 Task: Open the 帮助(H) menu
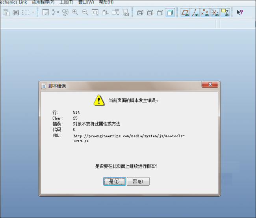pyautogui.click(x=106, y=2)
